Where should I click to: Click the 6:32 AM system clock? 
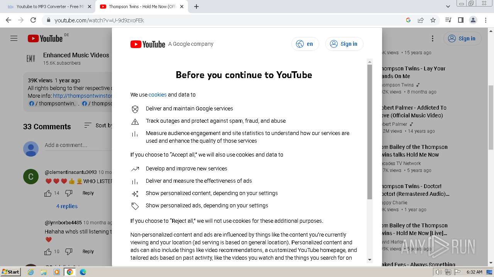[x=474, y=272]
